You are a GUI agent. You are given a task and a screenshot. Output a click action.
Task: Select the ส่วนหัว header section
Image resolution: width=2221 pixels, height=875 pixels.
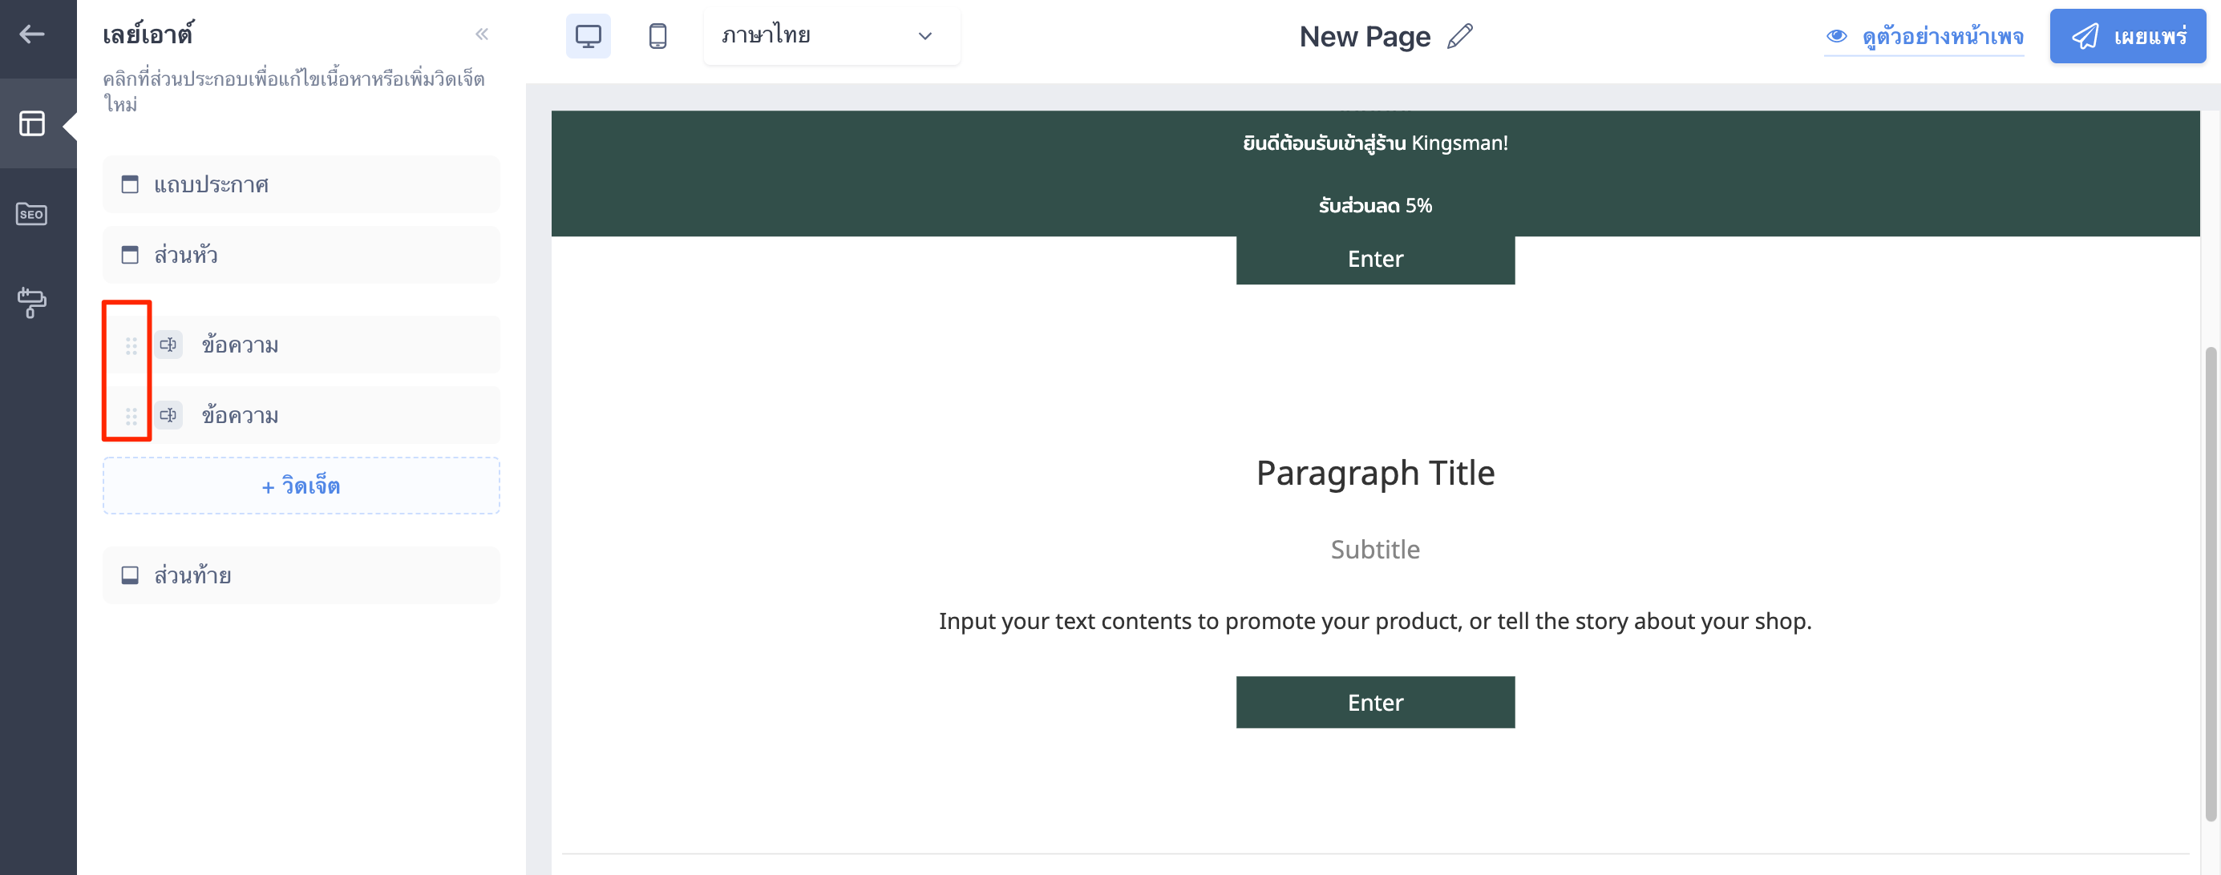pyautogui.click(x=301, y=255)
